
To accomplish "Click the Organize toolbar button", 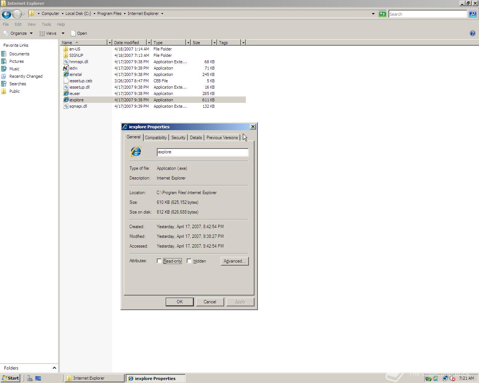I will pos(18,33).
